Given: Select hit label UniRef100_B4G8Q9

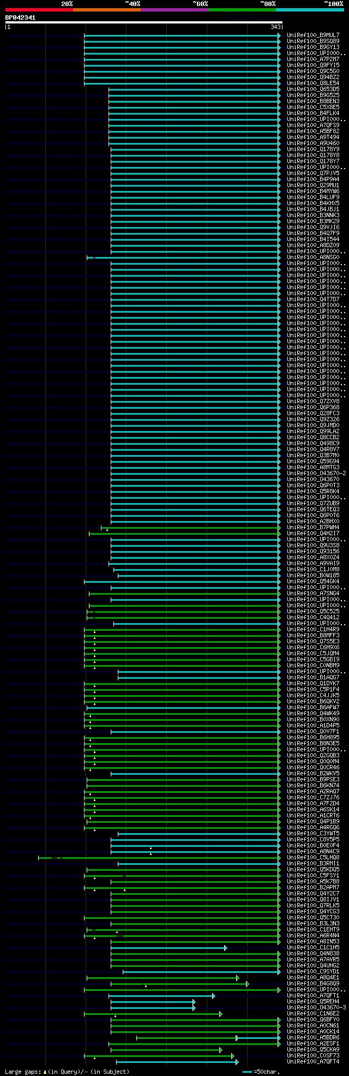Looking at the screenshot, I should pyautogui.click(x=313, y=984).
